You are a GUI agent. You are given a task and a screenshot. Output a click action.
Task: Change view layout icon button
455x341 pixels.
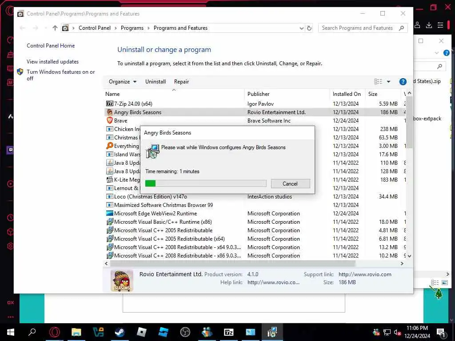click(x=378, y=82)
